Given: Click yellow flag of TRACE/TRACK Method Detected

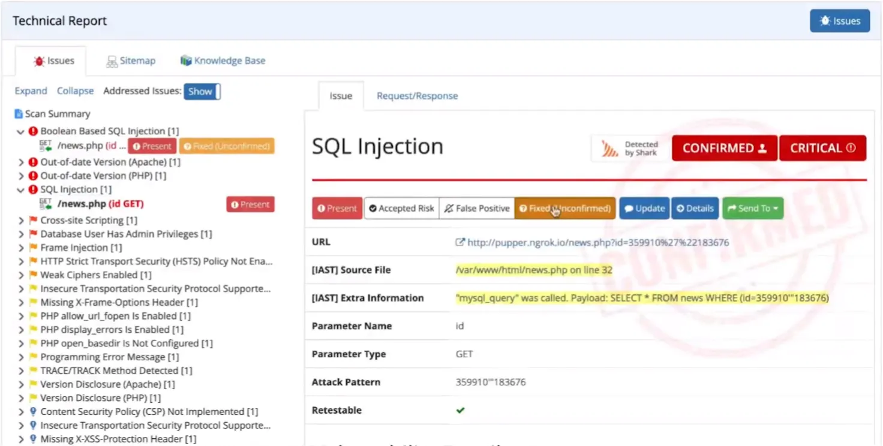Looking at the screenshot, I should [33, 372].
